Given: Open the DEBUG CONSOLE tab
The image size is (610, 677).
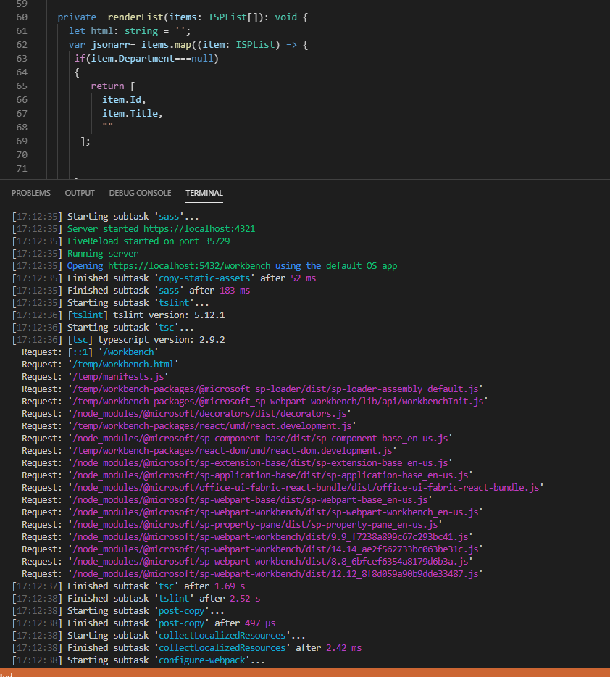Looking at the screenshot, I should [140, 193].
